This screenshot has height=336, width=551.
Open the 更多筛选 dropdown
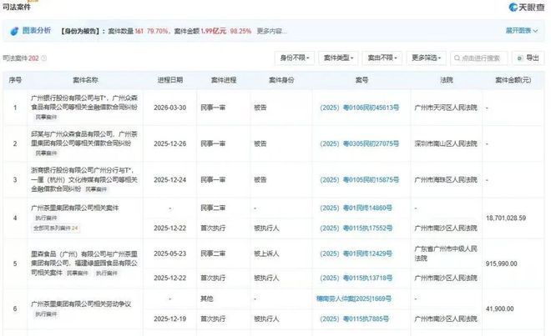coord(428,58)
